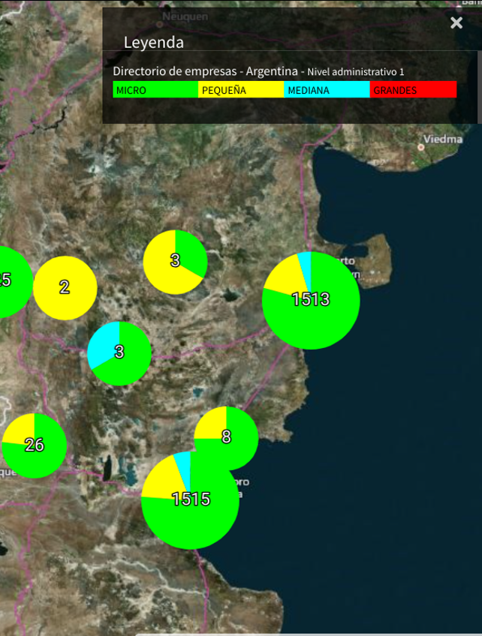Viewport: 482px width, 636px height.
Task: Select the all-yellow cluster labeled 2
Action: tap(65, 288)
